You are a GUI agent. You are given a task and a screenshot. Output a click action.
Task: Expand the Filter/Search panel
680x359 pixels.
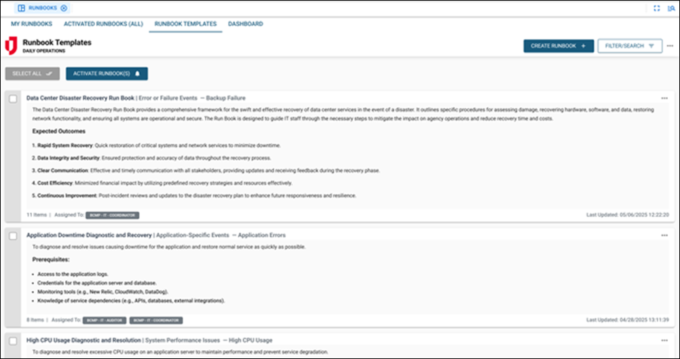[x=629, y=46]
